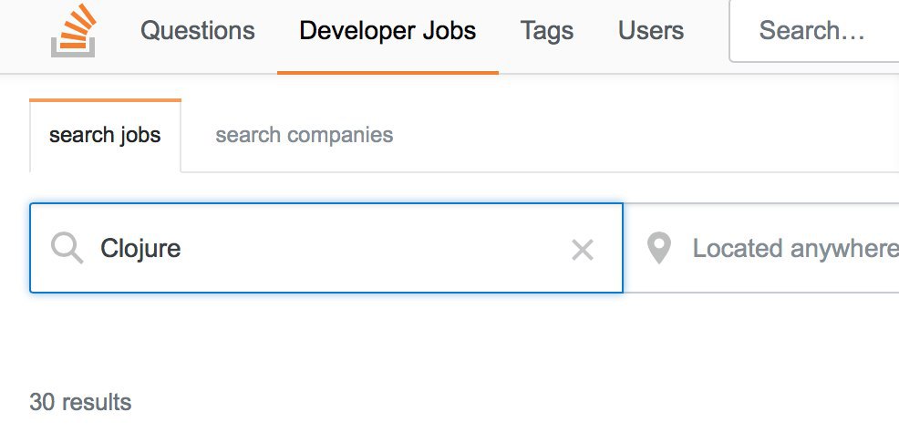The height and width of the screenshot is (443, 899).
Task: Click the magnifier icon in job search
Action: click(67, 249)
